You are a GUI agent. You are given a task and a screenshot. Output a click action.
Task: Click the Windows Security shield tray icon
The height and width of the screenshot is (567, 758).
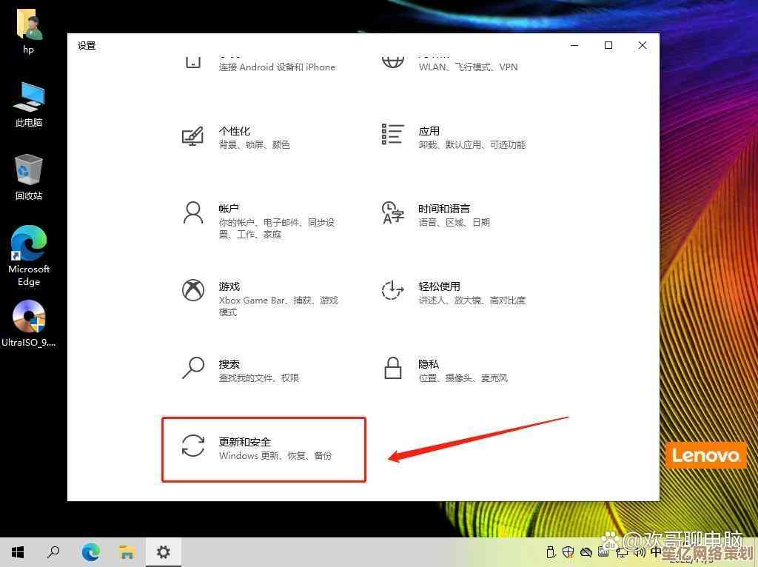(x=568, y=552)
